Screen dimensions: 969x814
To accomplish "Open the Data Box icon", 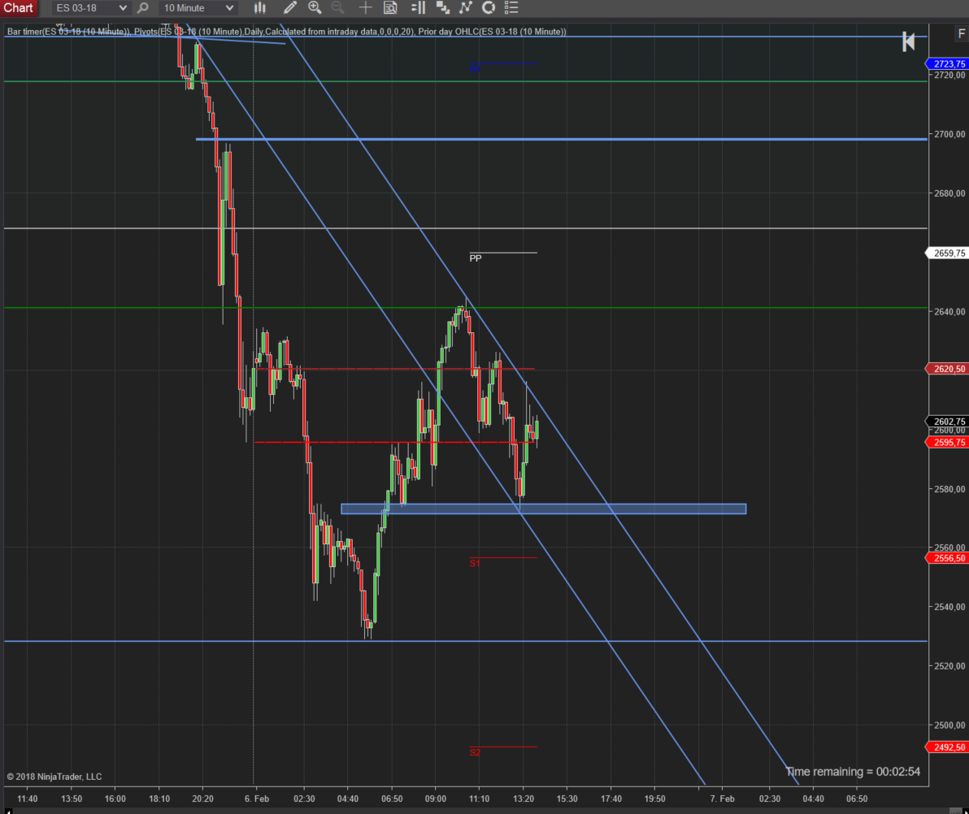I will tap(390, 8).
